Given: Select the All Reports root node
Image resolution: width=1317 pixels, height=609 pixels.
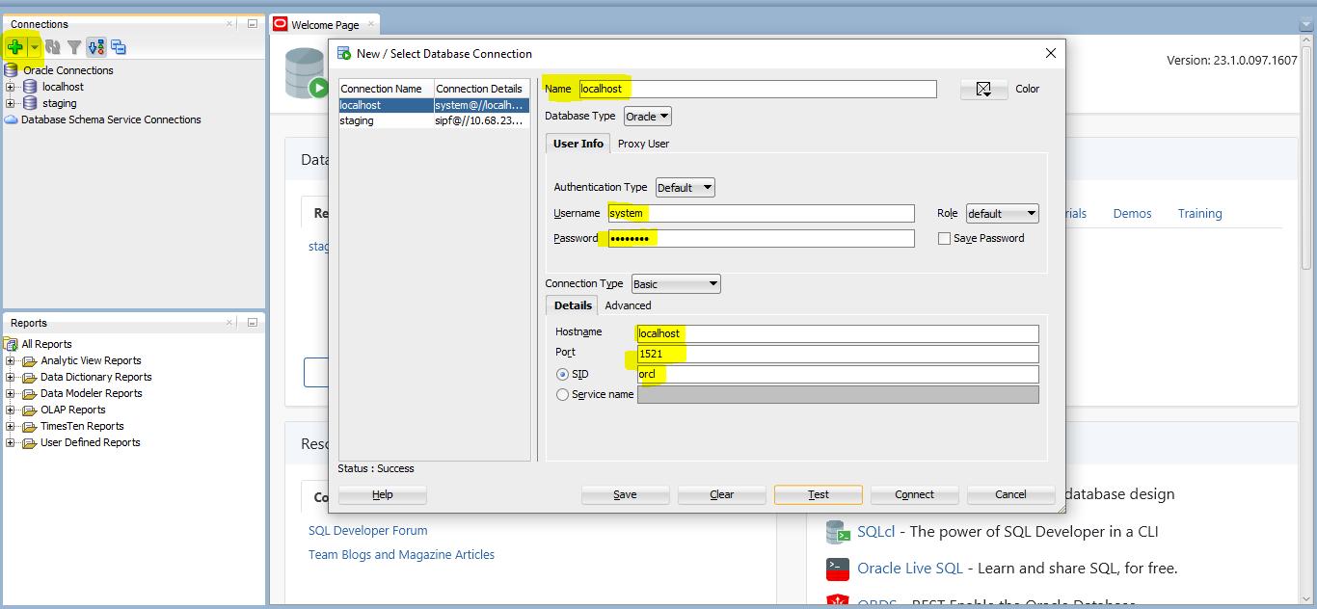Looking at the screenshot, I should pyautogui.click(x=46, y=344).
